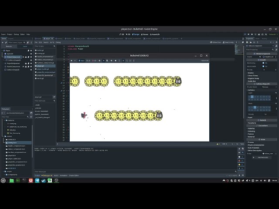Image resolution: width=279 pixels, height=209 pixels.
Task: Toggle the Monitoring checkbox
Action: pos(263,63)
